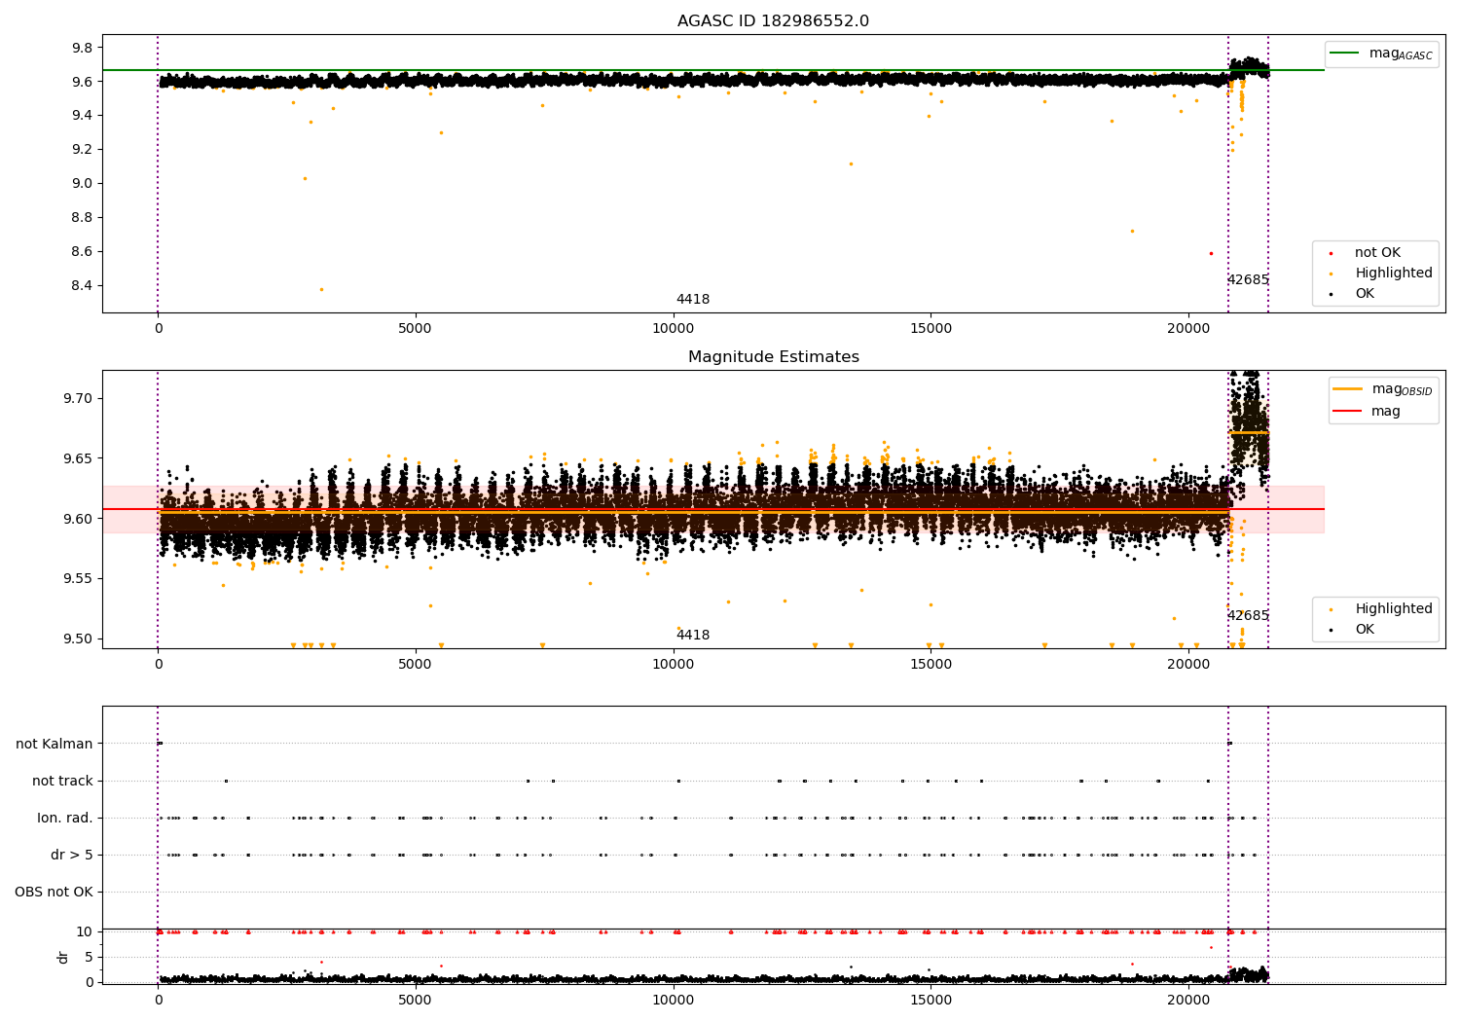This screenshot has width=1460, height=1022.
Task: Click the 'OBS not OK' axis label
Action: (54, 893)
